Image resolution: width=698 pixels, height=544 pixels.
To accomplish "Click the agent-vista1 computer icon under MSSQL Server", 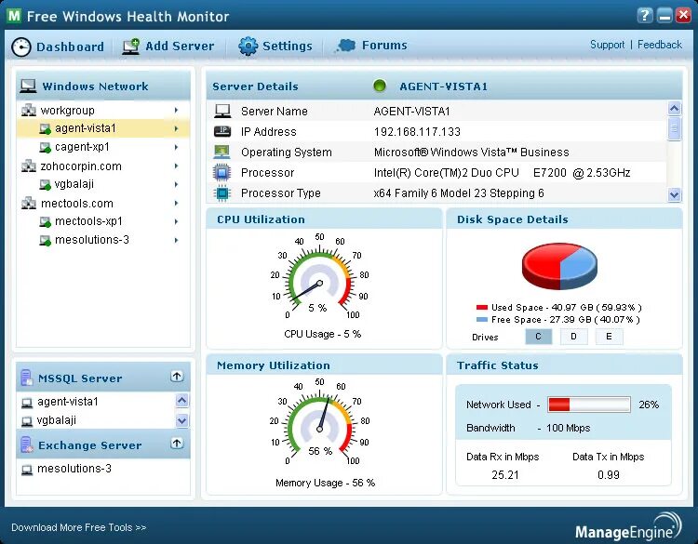I will click(27, 403).
